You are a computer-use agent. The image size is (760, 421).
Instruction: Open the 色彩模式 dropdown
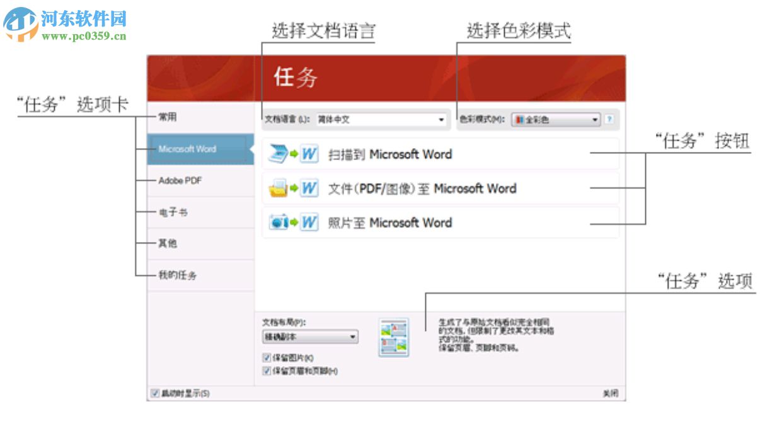(x=595, y=120)
